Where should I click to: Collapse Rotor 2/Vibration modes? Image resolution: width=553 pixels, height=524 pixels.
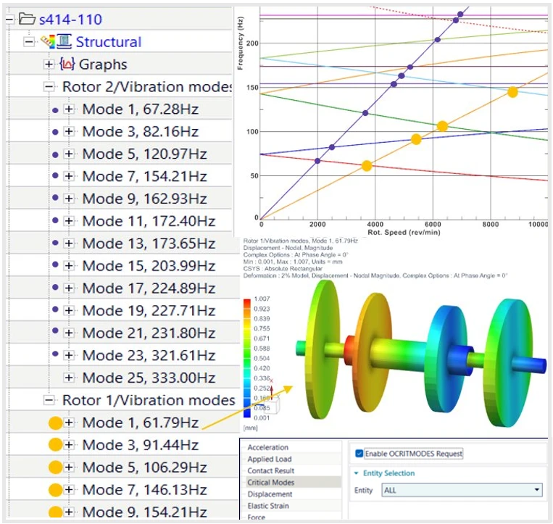(x=49, y=87)
